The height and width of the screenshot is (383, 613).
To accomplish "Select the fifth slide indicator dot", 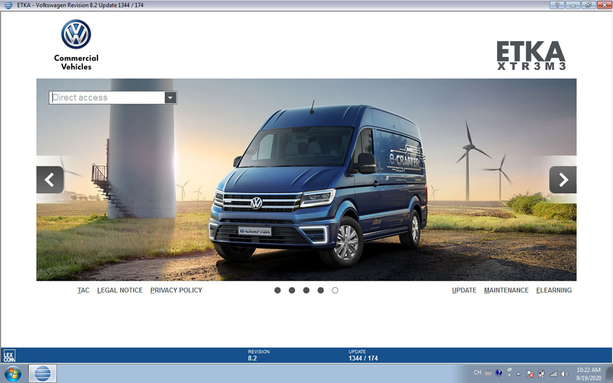I will click(x=335, y=290).
